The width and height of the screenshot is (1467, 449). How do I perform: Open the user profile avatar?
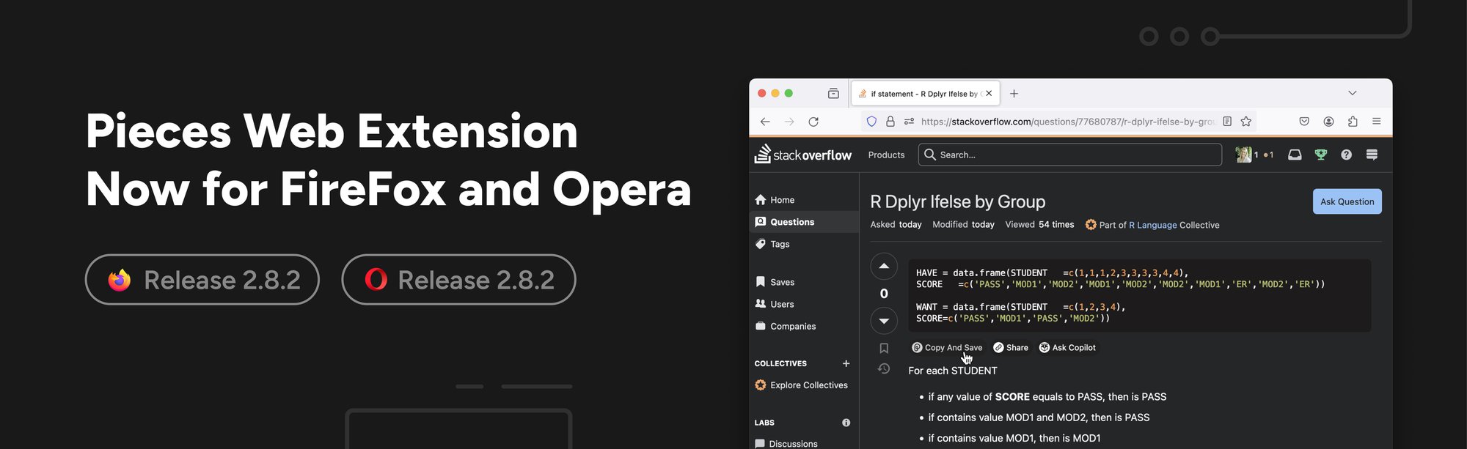1243,155
